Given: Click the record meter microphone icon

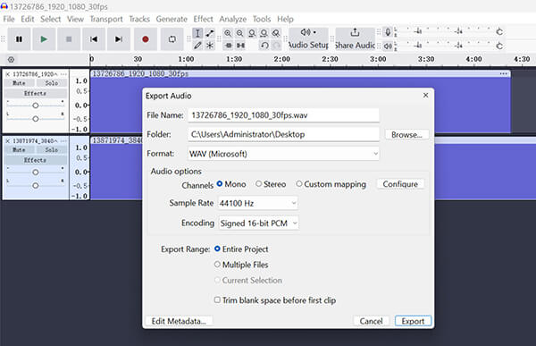Looking at the screenshot, I should point(388,32).
